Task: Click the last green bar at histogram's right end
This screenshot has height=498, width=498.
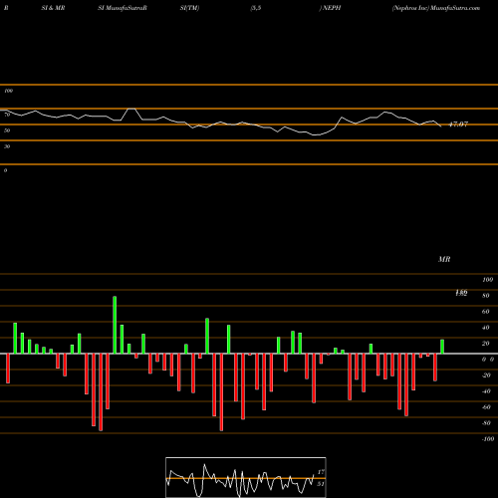Action: coord(442,347)
